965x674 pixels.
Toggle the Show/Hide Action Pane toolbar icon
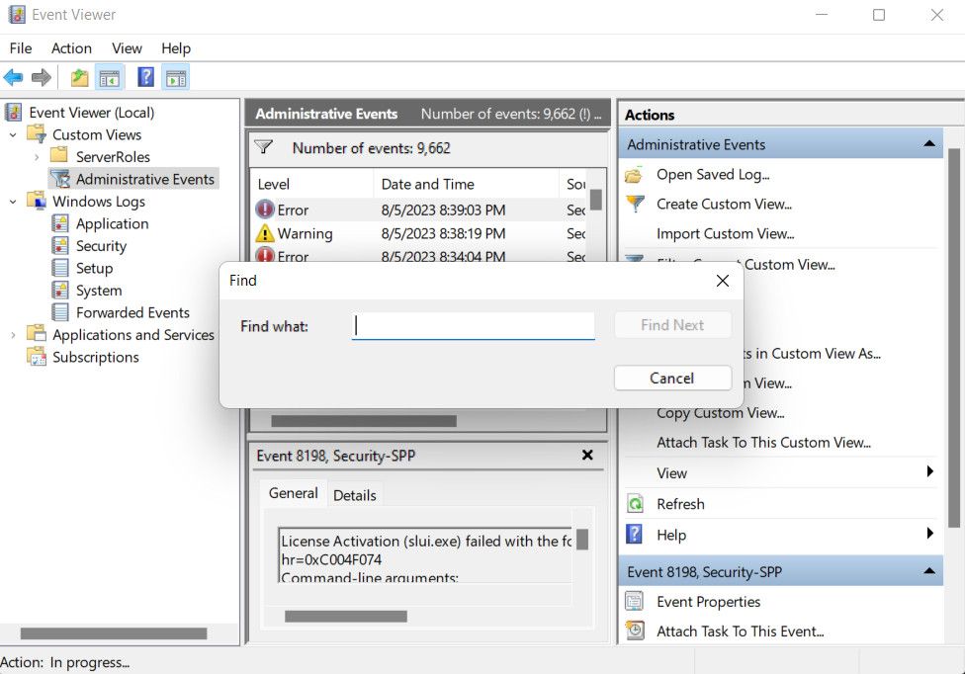point(176,77)
